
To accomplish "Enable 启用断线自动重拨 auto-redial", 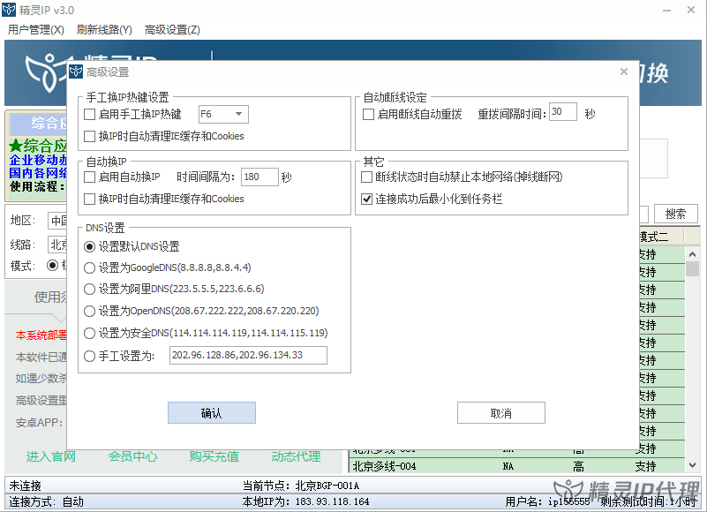I will 370,114.
